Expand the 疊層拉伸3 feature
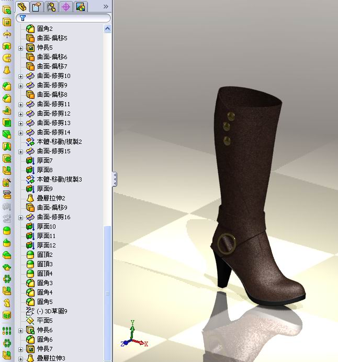This screenshot has height=362, width=338. coord(20,359)
